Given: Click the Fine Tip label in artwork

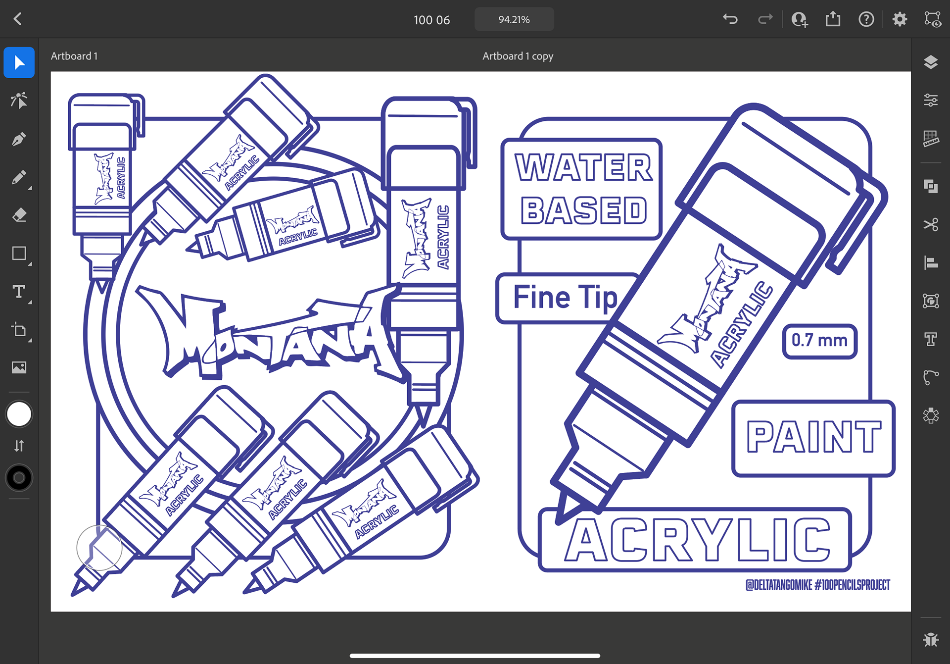Looking at the screenshot, I should coord(566,297).
